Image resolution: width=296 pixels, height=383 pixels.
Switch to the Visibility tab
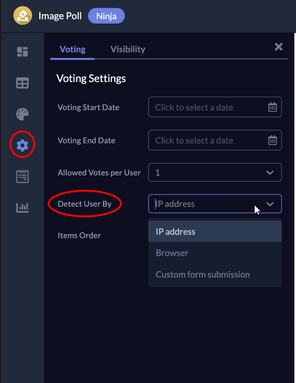click(x=128, y=49)
